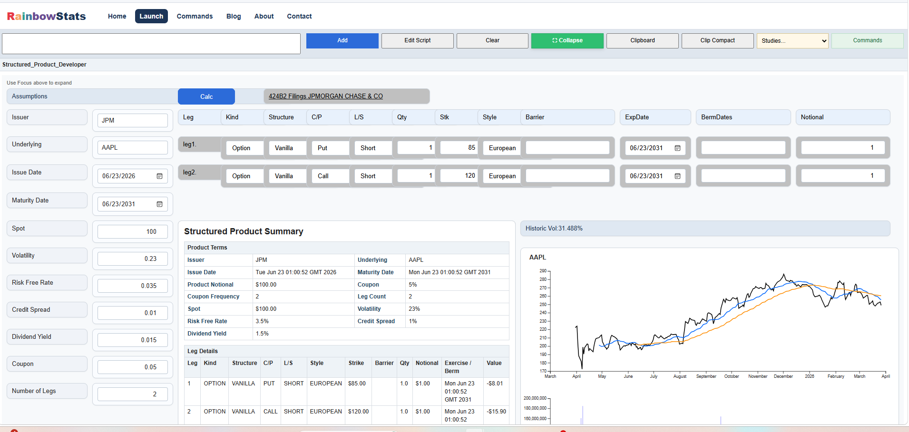The height and width of the screenshot is (432, 909).
Task: Click the RainbowStats logo
Action: [46, 16]
